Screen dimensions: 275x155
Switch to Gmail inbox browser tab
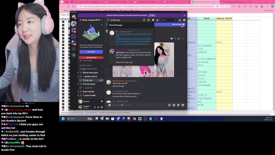[89, 2]
